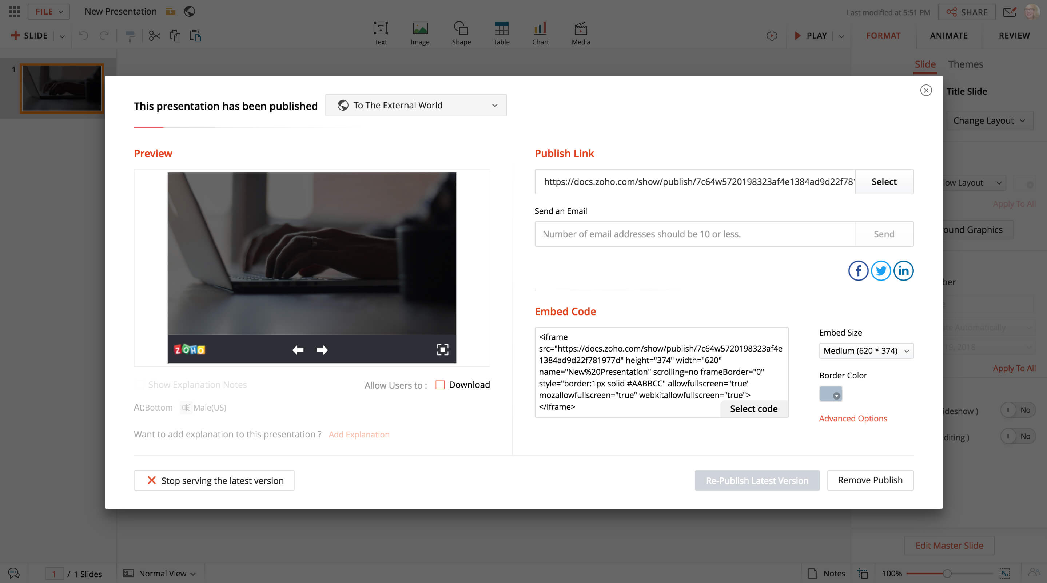Open the Advanced Options link

(x=853, y=419)
